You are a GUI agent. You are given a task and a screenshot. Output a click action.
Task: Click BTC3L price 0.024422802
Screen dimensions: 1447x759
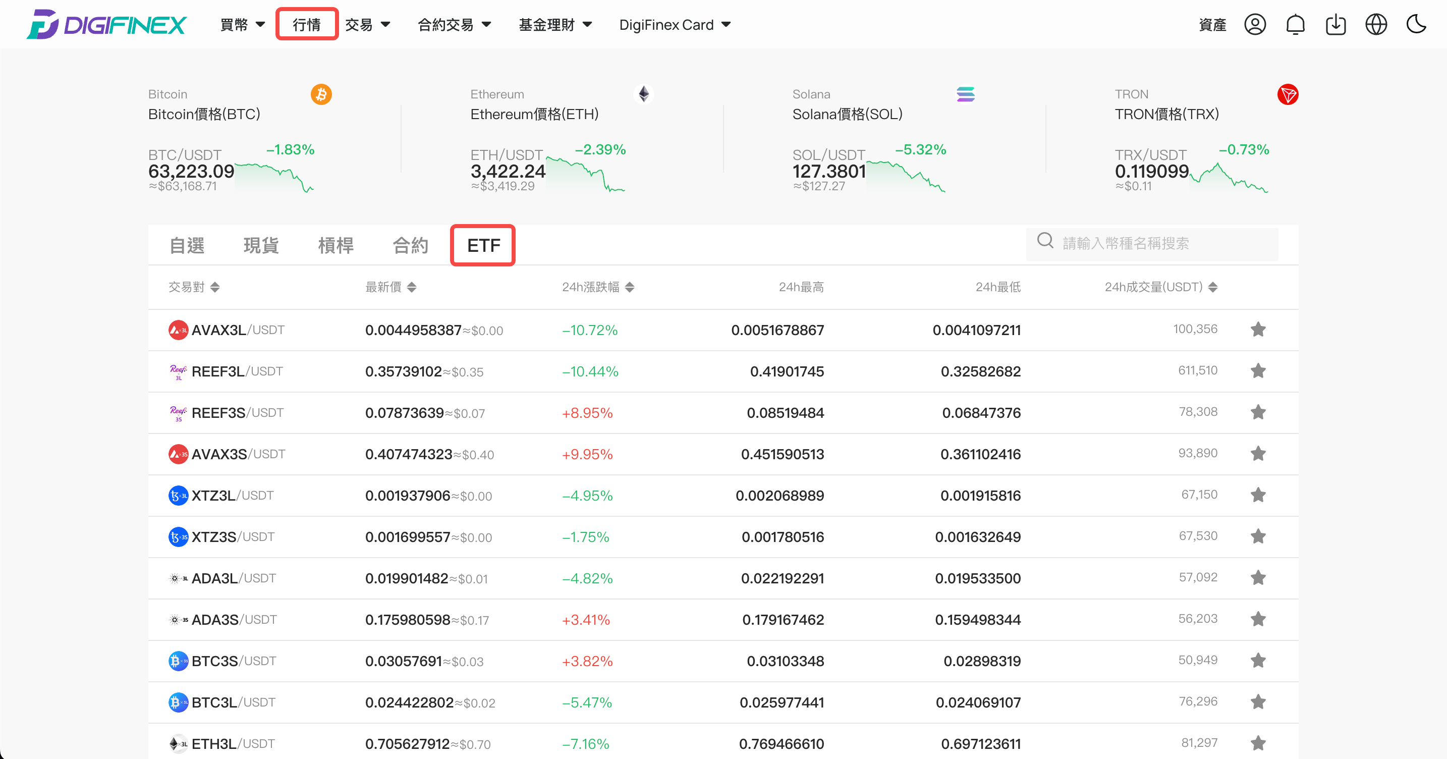pos(409,702)
